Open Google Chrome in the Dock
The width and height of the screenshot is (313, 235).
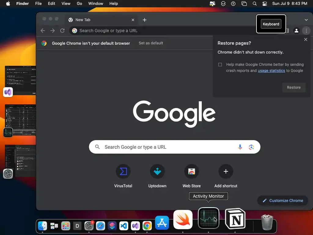147,226
